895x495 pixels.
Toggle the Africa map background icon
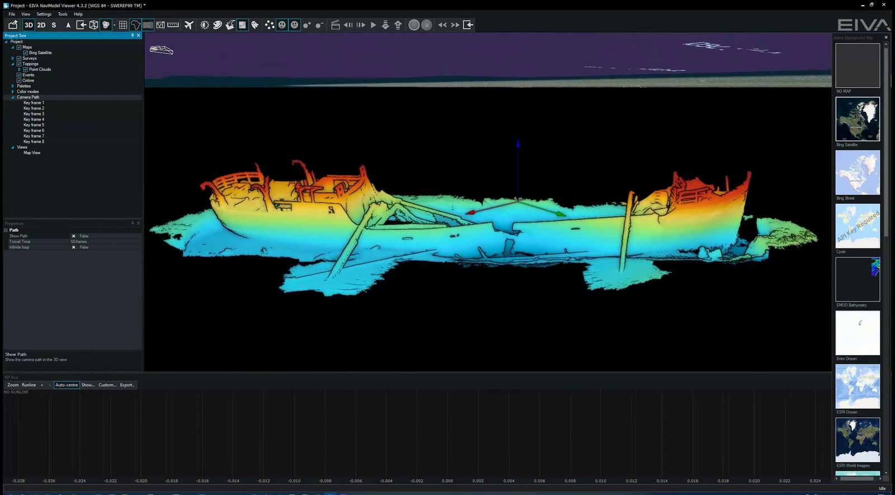135,25
